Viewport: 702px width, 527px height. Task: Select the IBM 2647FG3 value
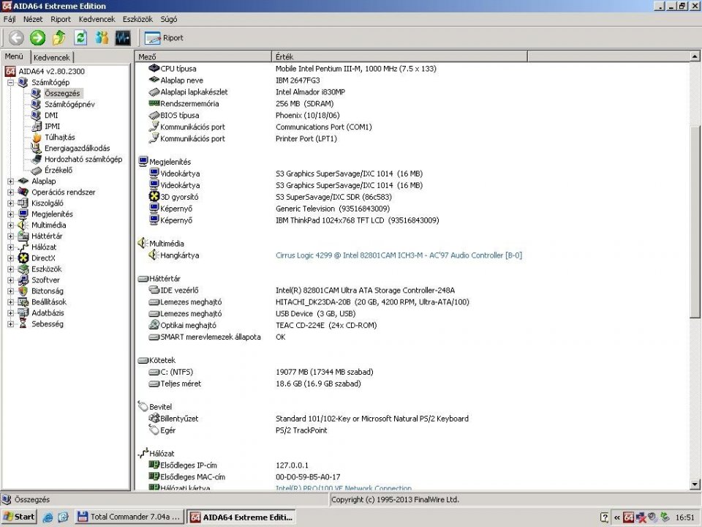[298, 81]
